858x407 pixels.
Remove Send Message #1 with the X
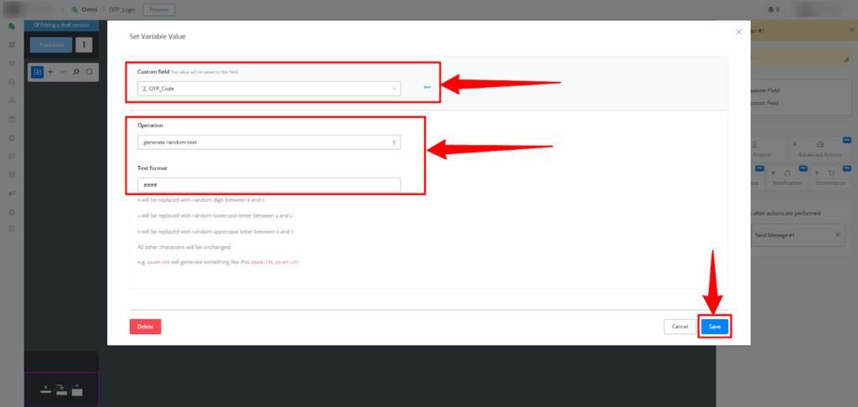[x=838, y=235]
